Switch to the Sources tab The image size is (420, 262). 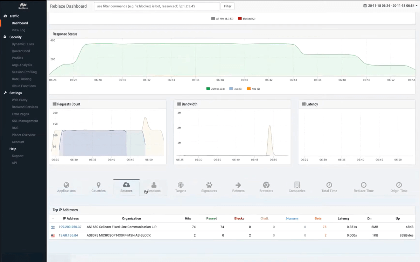click(x=126, y=187)
